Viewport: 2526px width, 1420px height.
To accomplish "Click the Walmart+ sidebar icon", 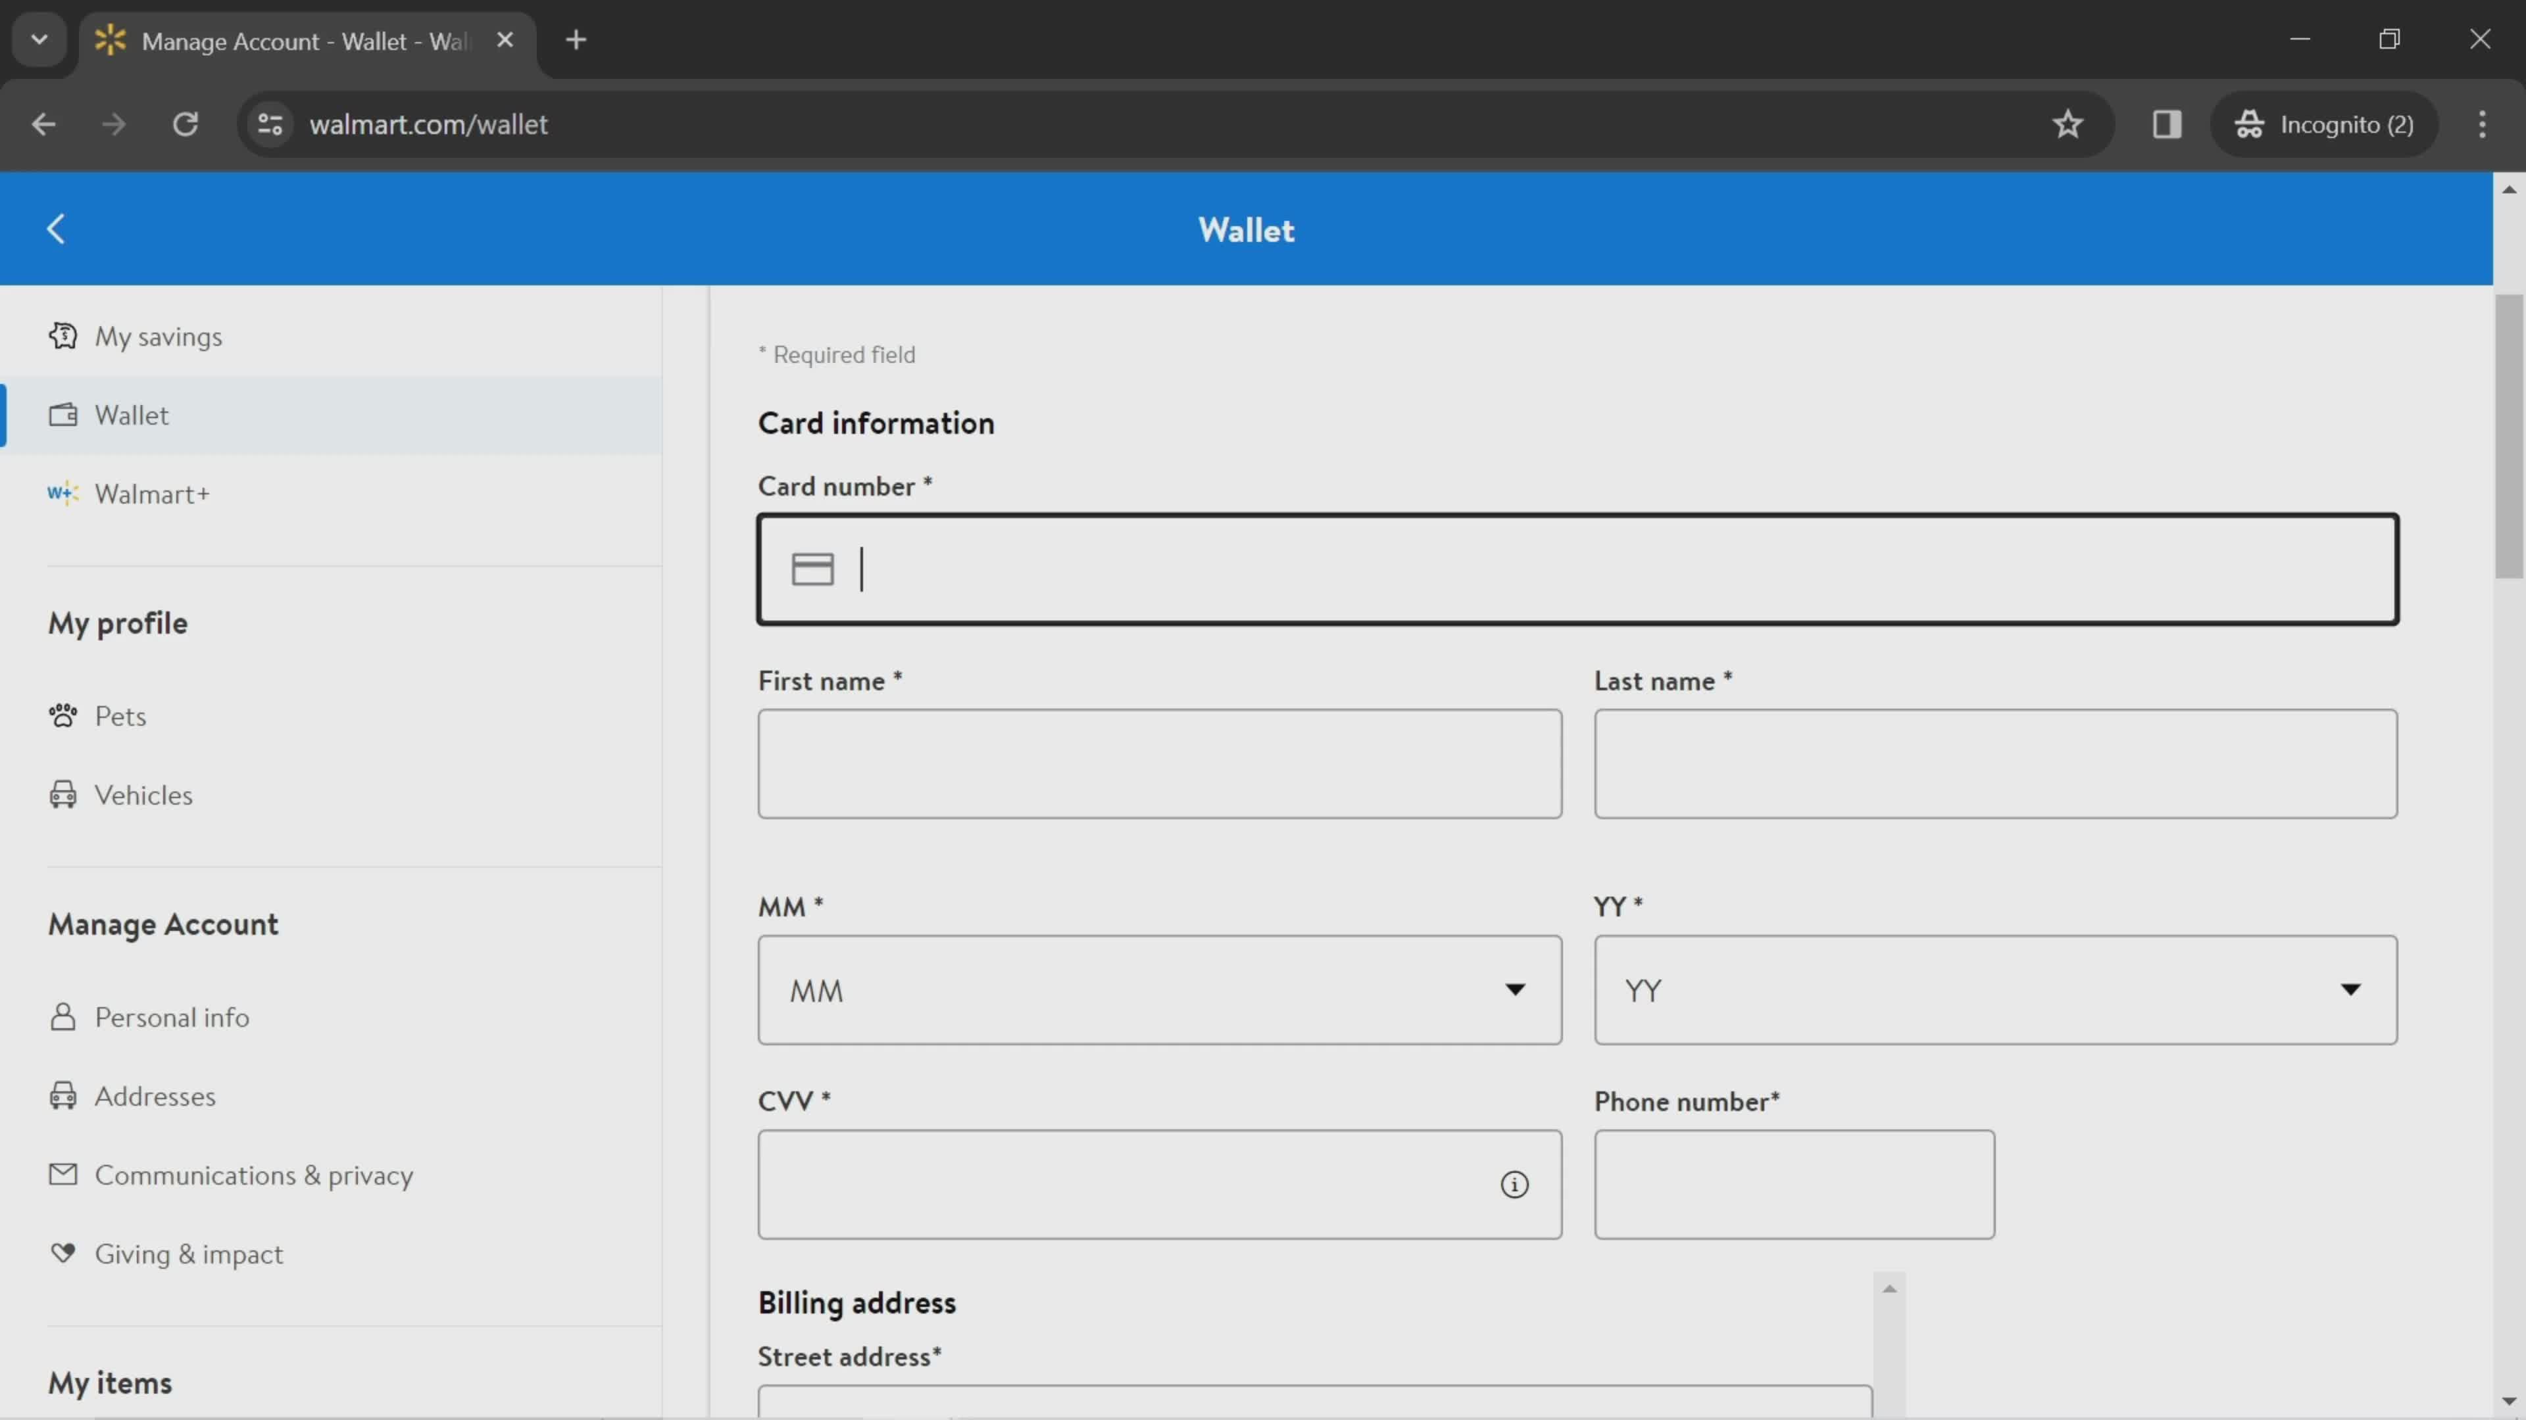I will pyautogui.click(x=61, y=492).
